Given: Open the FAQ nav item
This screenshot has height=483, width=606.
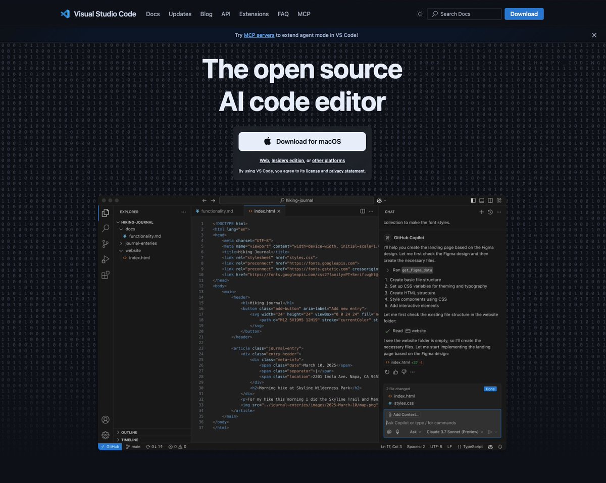Looking at the screenshot, I should 283,14.
